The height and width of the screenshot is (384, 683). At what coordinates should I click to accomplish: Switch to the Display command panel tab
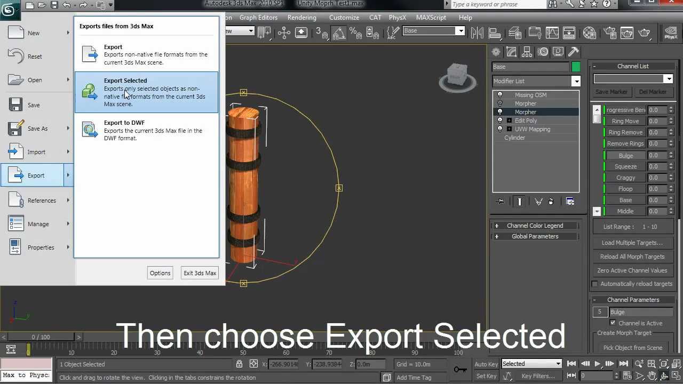558,52
